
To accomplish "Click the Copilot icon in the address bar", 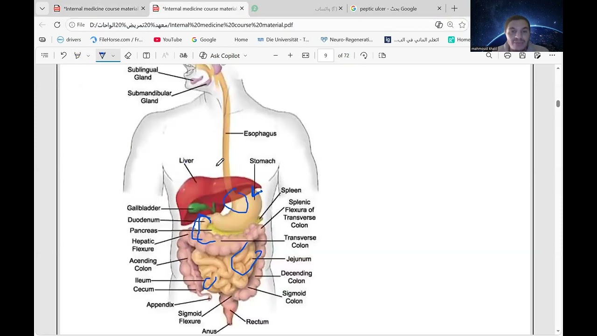I will 438,25.
